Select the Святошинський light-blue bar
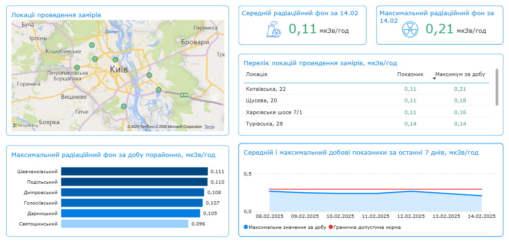Image resolution: width=509 pixels, height=245 pixels. [125, 224]
